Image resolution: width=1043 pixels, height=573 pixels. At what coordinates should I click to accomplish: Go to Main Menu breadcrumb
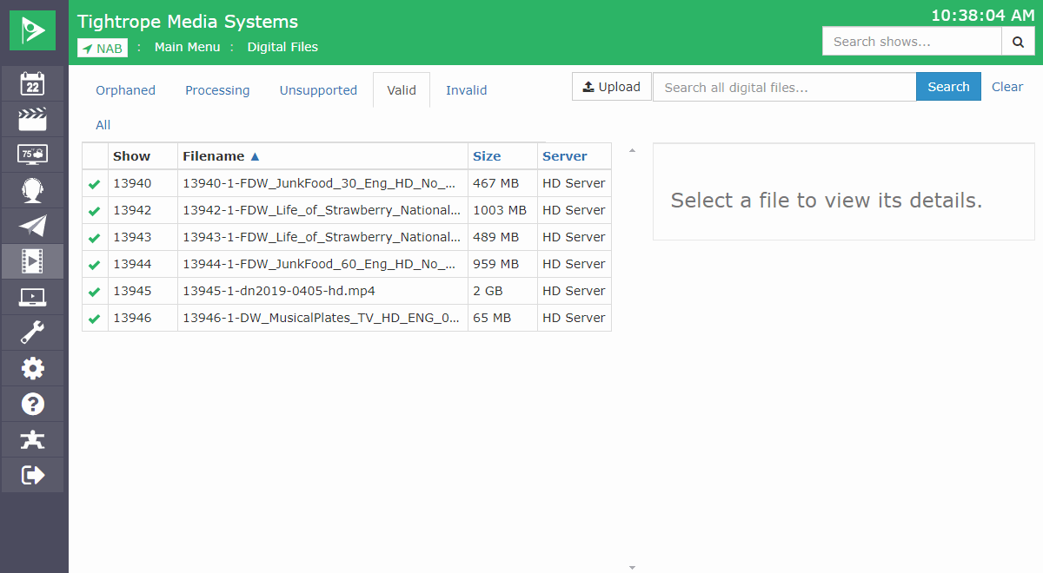pyautogui.click(x=188, y=47)
